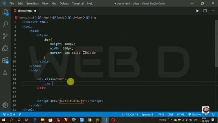Open the File menu
The image size is (218, 123).
[12, 3]
